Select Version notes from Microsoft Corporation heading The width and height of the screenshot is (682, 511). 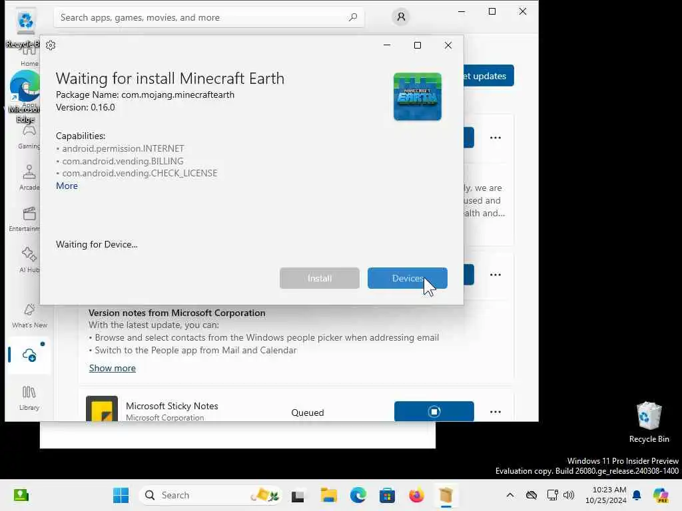[176, 313]
